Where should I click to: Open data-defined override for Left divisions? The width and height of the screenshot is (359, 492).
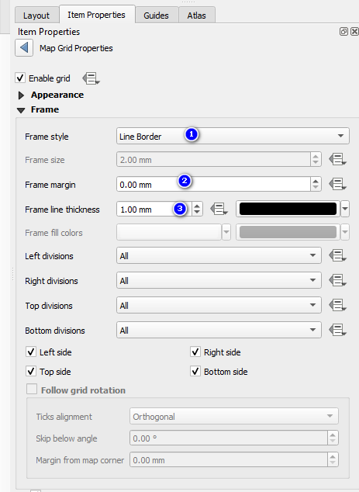[338, 255]
